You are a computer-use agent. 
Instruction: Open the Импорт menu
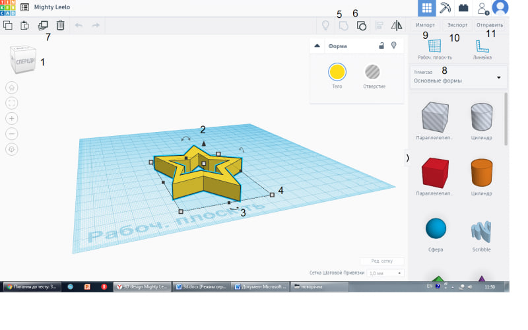(425, 25)
